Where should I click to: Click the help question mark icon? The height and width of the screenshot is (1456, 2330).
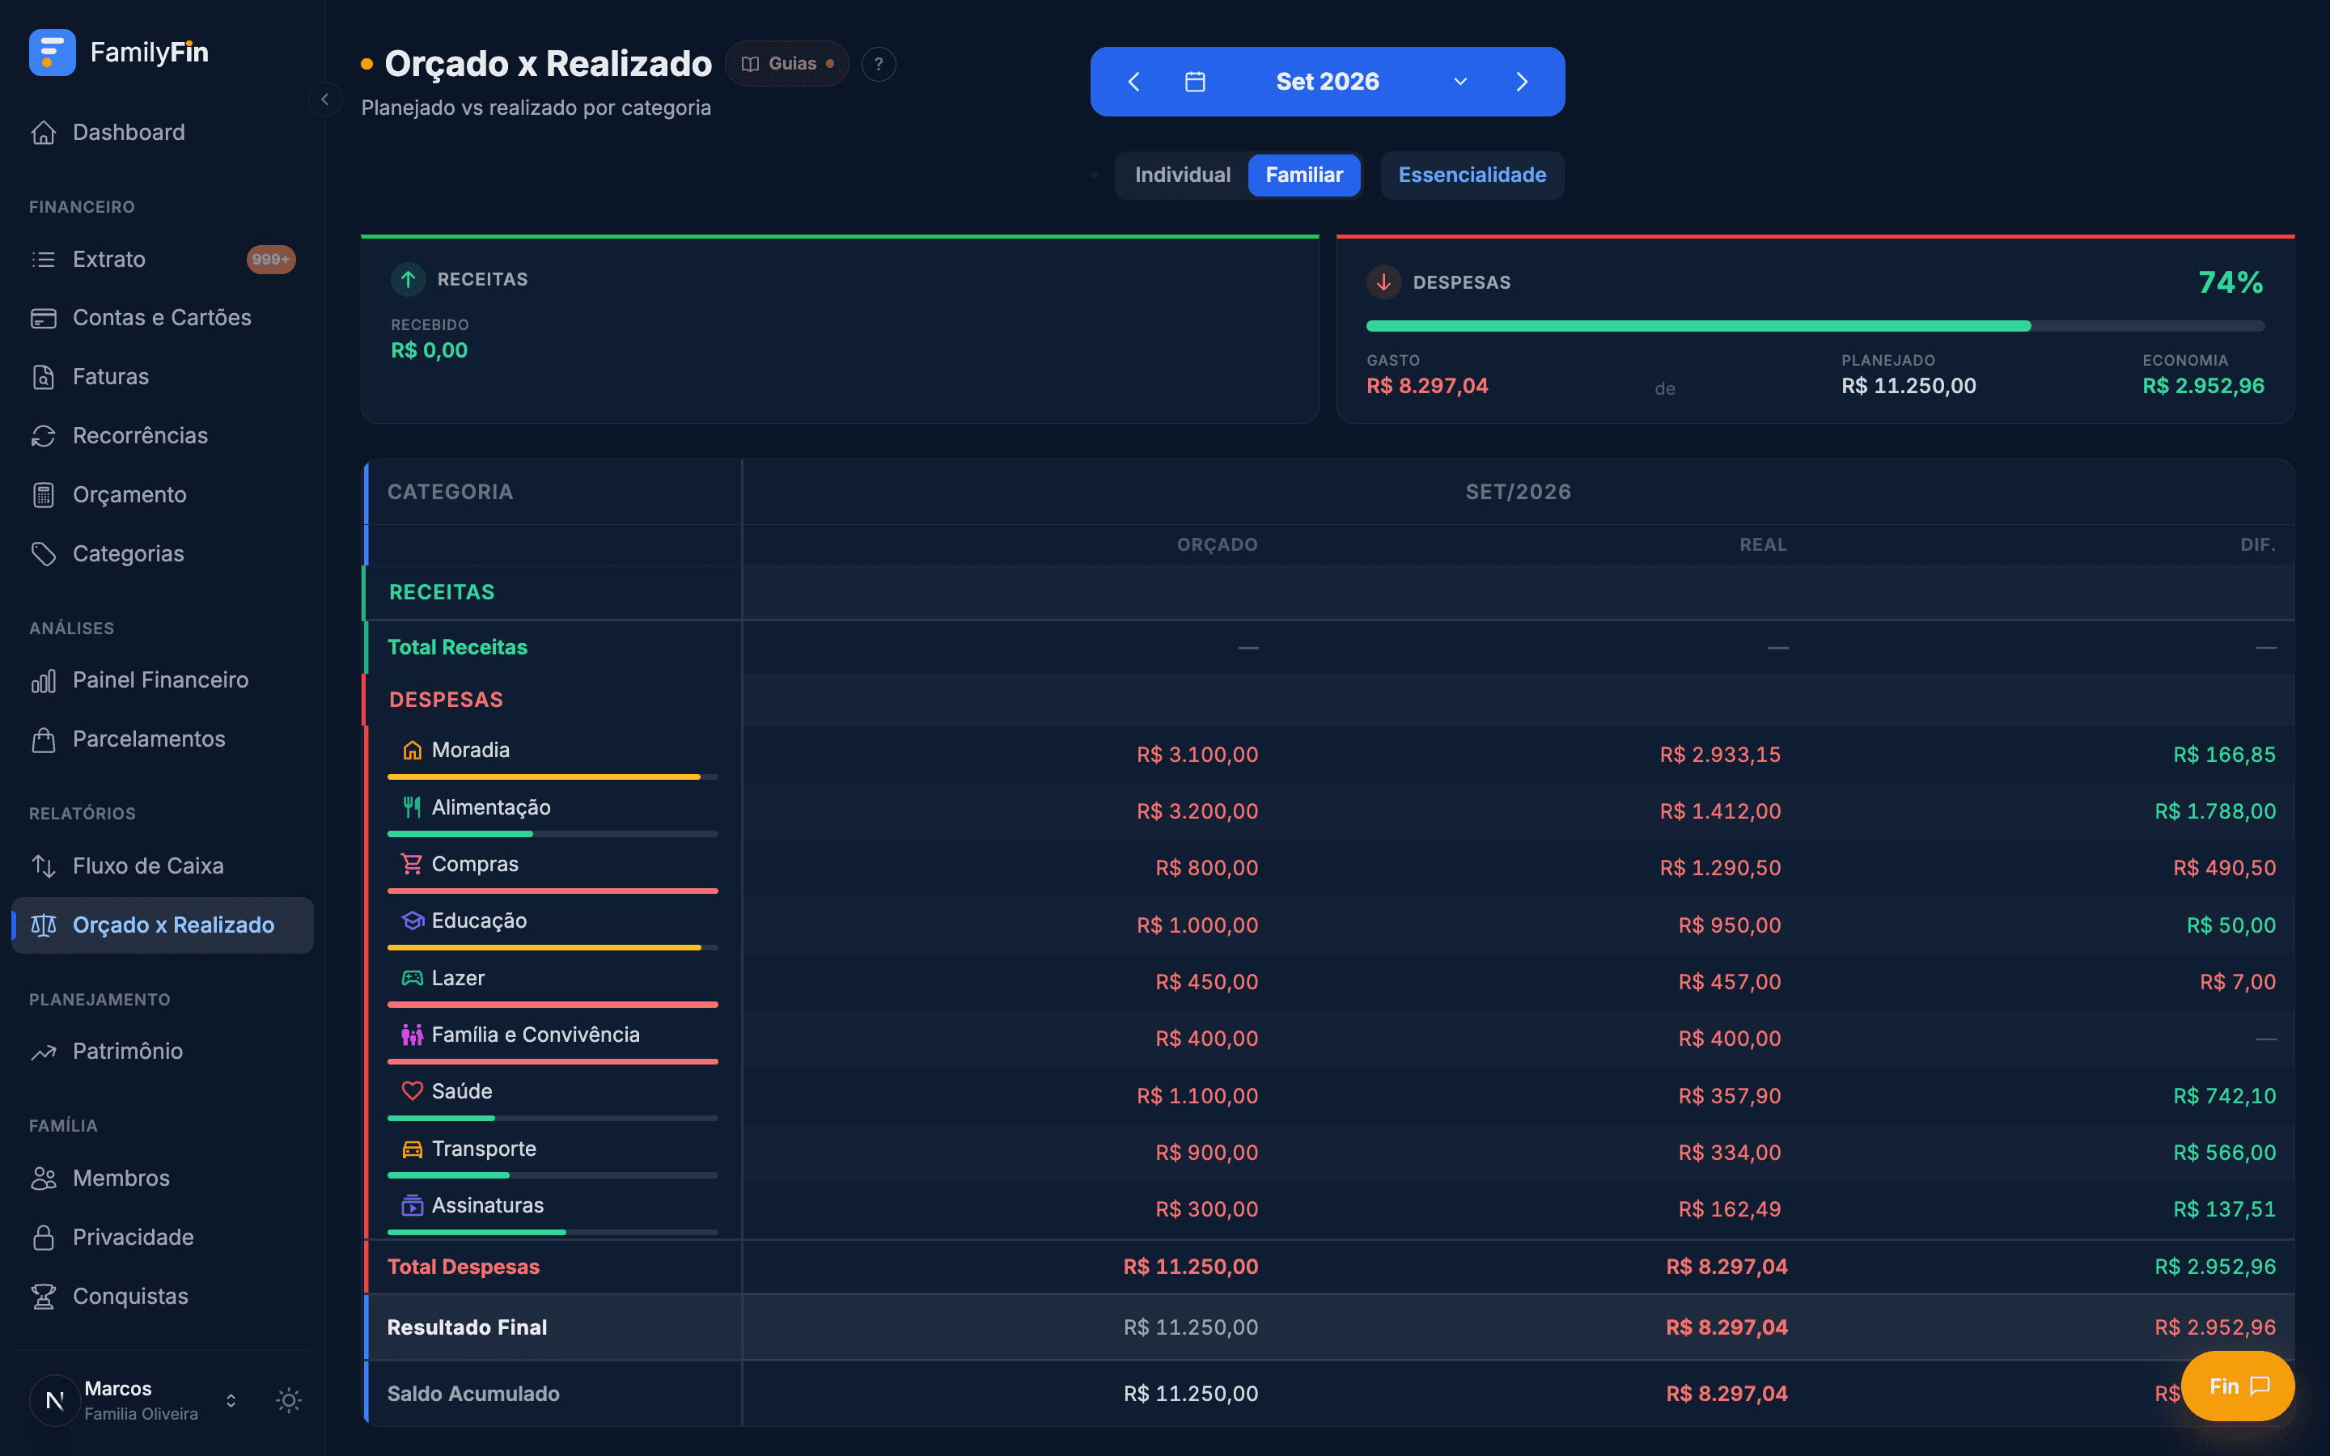coord(878,64)
